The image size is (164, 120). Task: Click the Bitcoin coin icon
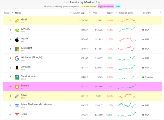click(17, 87)
